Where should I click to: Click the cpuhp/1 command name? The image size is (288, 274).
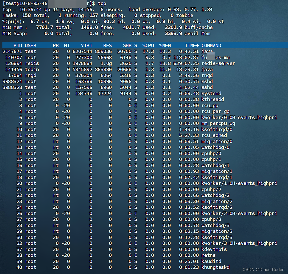pyautogui.click(x=211, y=159)
